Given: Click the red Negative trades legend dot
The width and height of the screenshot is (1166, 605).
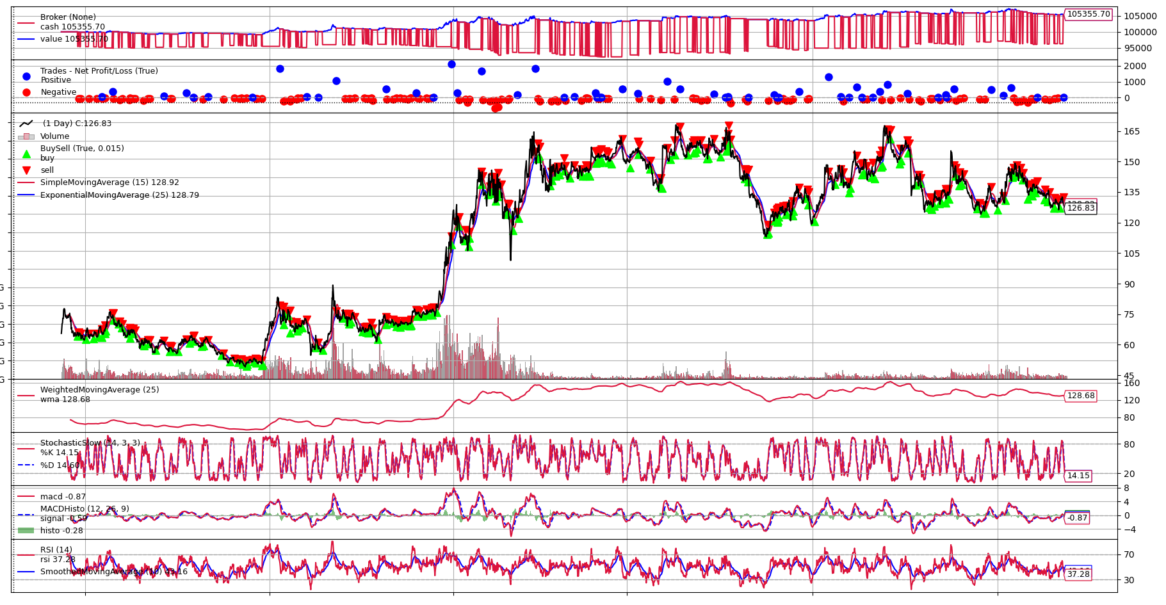Looking at the screenshot, I should [26, 92].
